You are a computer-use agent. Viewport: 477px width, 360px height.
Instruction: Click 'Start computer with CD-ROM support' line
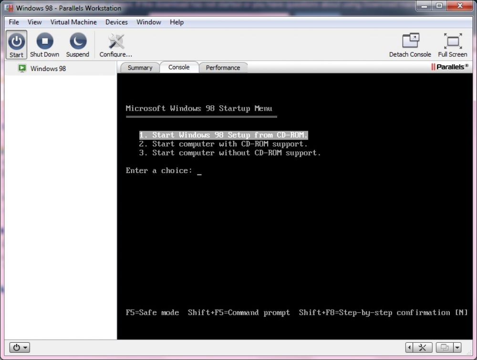(x=223, y=144)
